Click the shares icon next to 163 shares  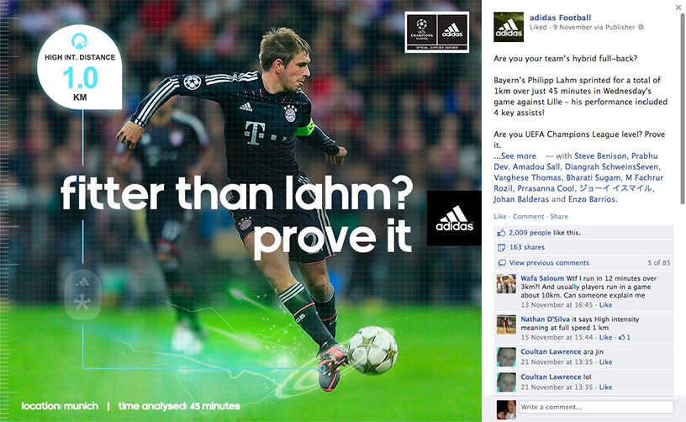tap(501, 247)
